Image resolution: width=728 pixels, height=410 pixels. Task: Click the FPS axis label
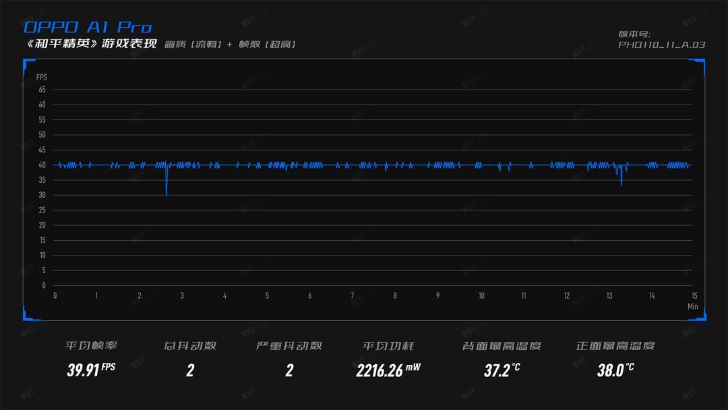click(41, 77)
